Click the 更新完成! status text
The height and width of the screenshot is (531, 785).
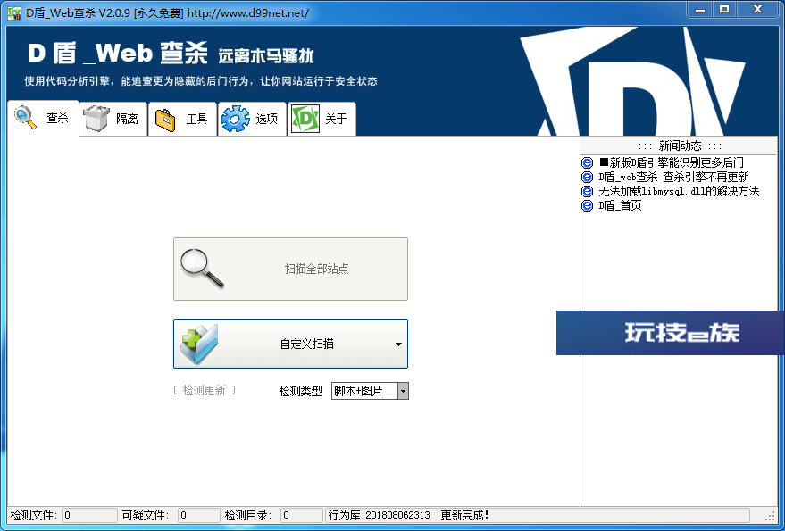pyautogui.click(x=464, y=515)
